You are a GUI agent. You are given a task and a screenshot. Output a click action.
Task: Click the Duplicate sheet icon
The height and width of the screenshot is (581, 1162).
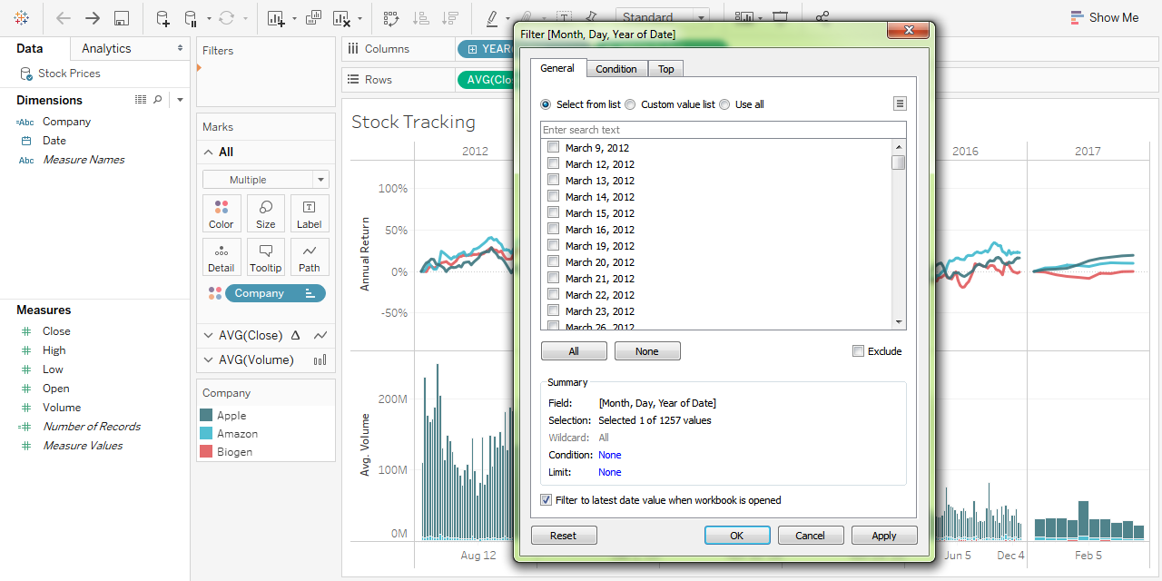[x=314, y=18]
